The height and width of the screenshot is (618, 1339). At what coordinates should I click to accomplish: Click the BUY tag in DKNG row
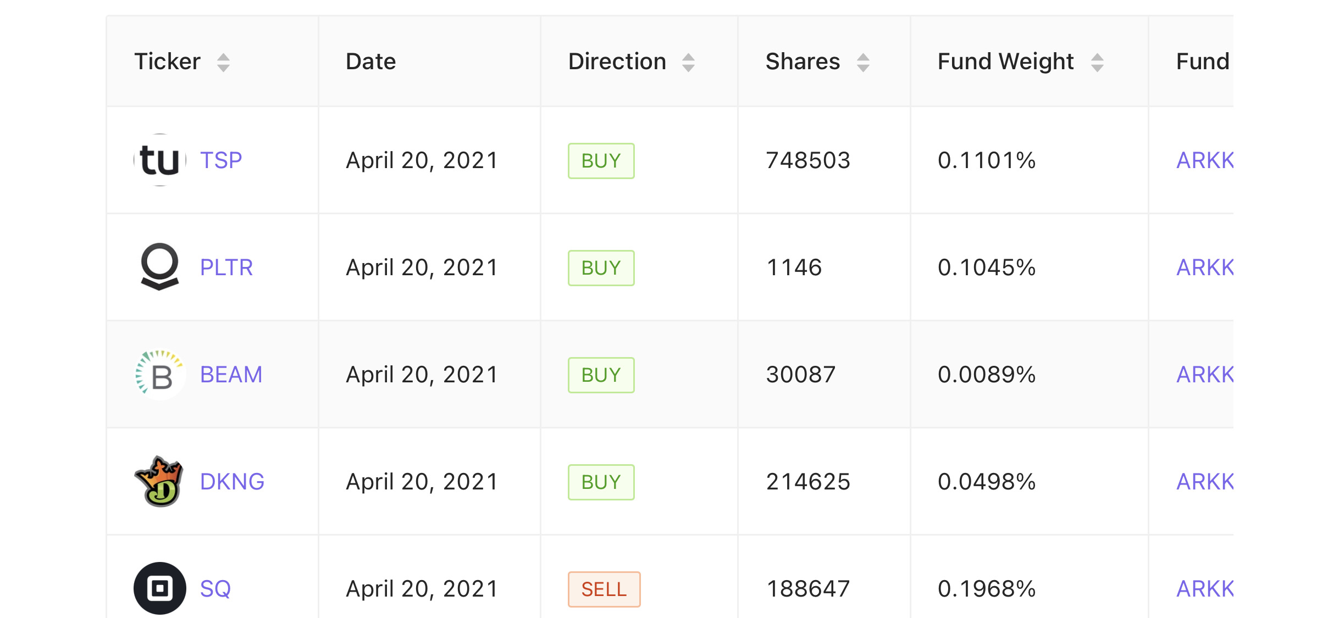click(601, 482)
